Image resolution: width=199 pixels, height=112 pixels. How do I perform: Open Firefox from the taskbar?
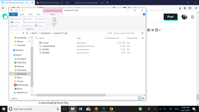click(96, 109)
